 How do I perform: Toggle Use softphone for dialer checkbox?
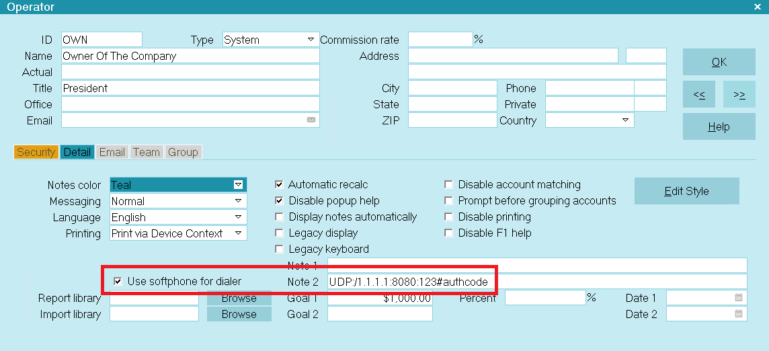point(117,281)
